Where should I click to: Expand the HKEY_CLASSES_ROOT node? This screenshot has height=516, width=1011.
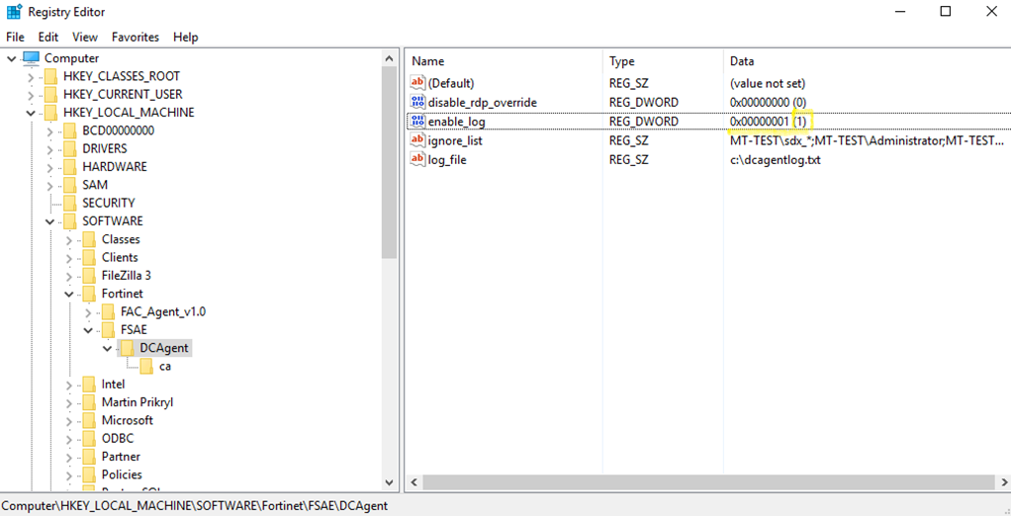coord(31,77)
